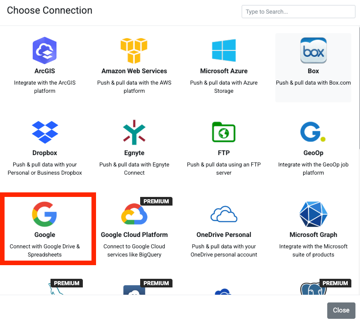The width and height of the screenshot is (360, 322).
Task: Click the ArcGIS title text
Action: 45,71
